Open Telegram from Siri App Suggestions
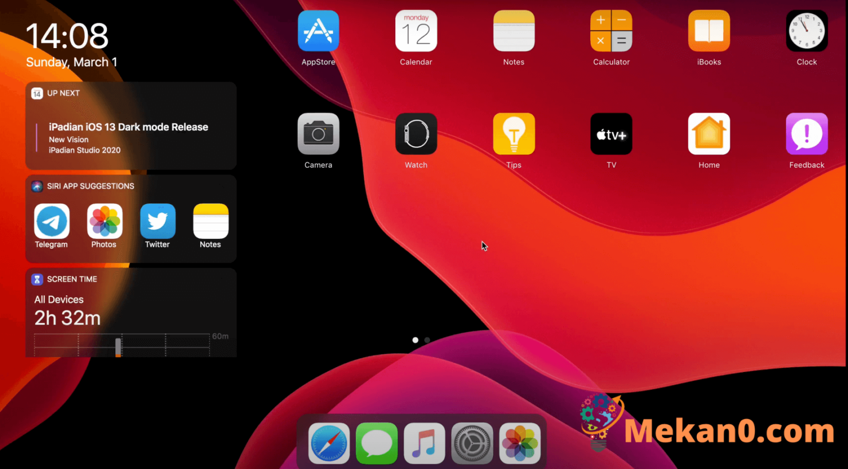This screenshot has width=848, height=469. [x=51, y=221]
